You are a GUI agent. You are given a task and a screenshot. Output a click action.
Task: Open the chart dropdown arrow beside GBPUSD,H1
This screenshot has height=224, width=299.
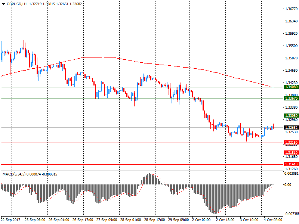[3, 4]
